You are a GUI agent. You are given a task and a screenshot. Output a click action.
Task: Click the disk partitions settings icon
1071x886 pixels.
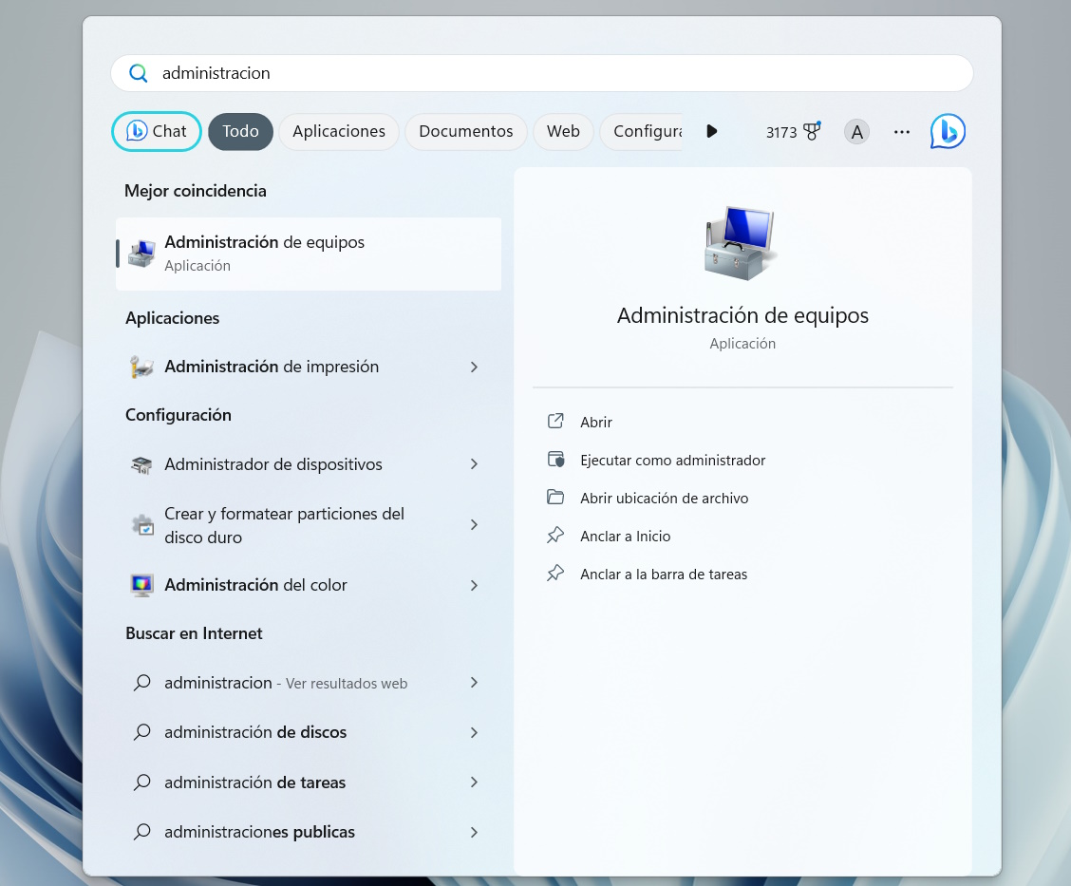(142, 524)
